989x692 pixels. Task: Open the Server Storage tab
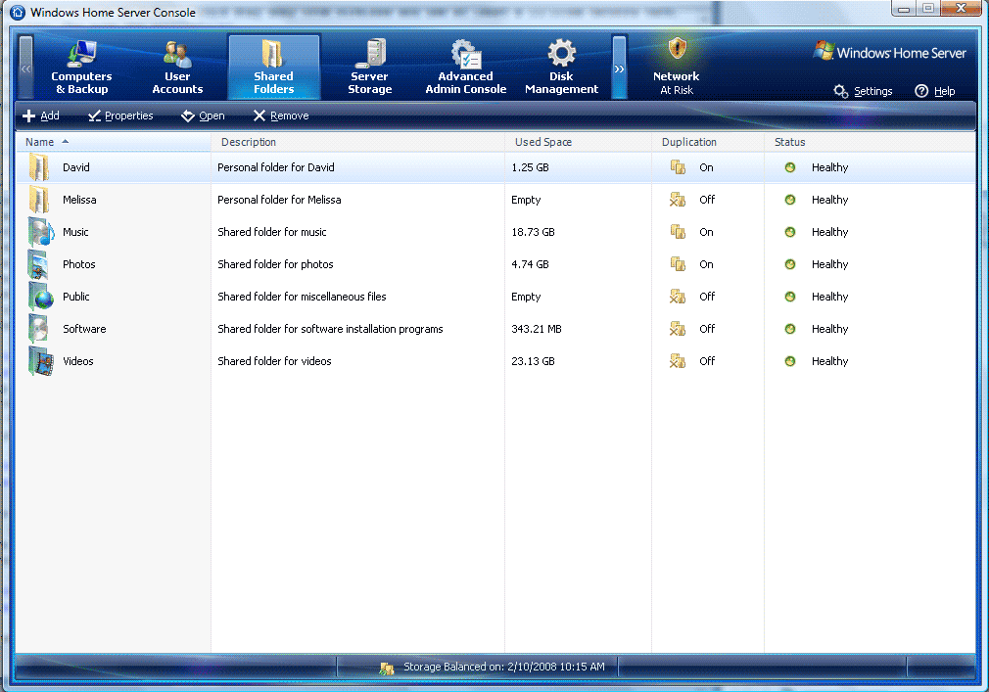[x=369, y=67]
